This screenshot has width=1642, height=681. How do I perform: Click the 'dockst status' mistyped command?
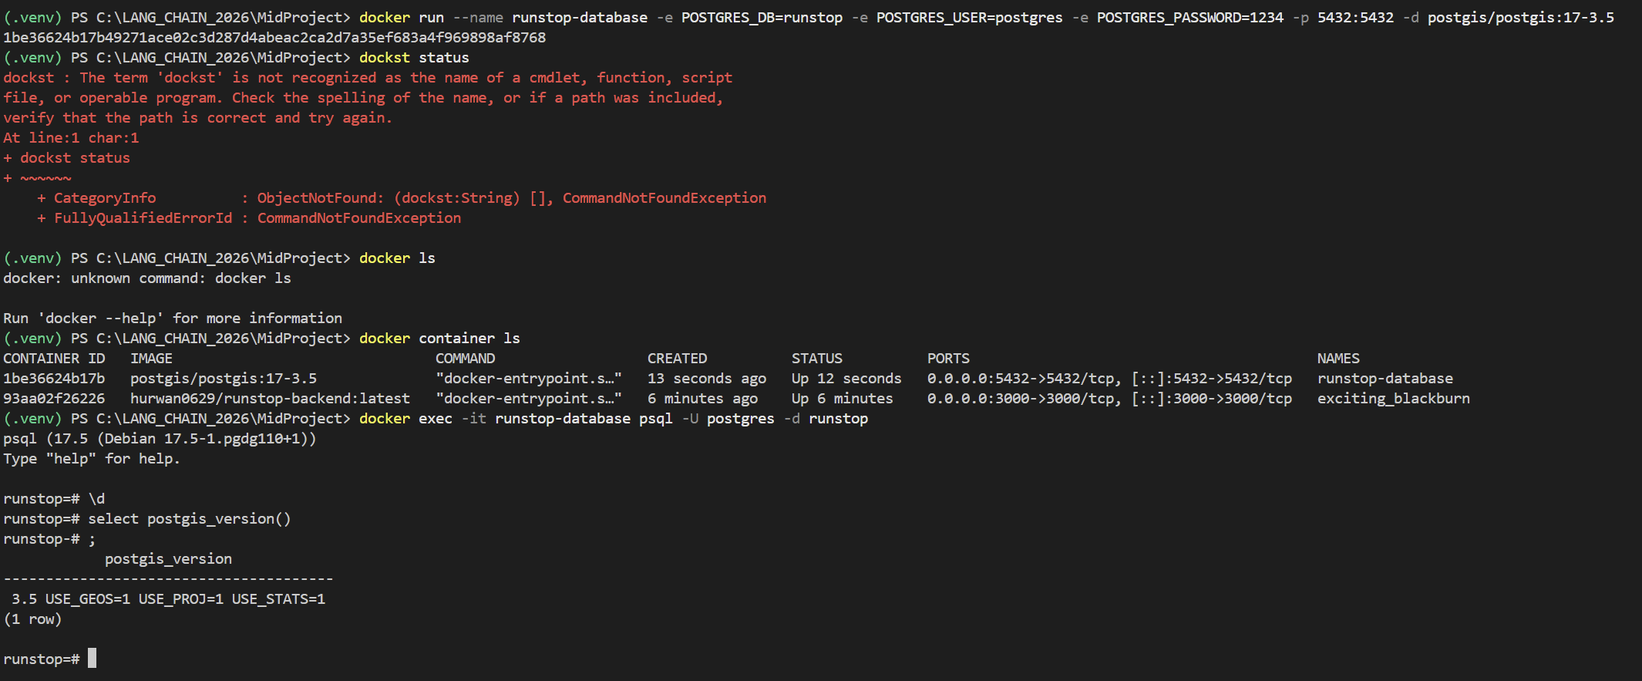point(414,58)
